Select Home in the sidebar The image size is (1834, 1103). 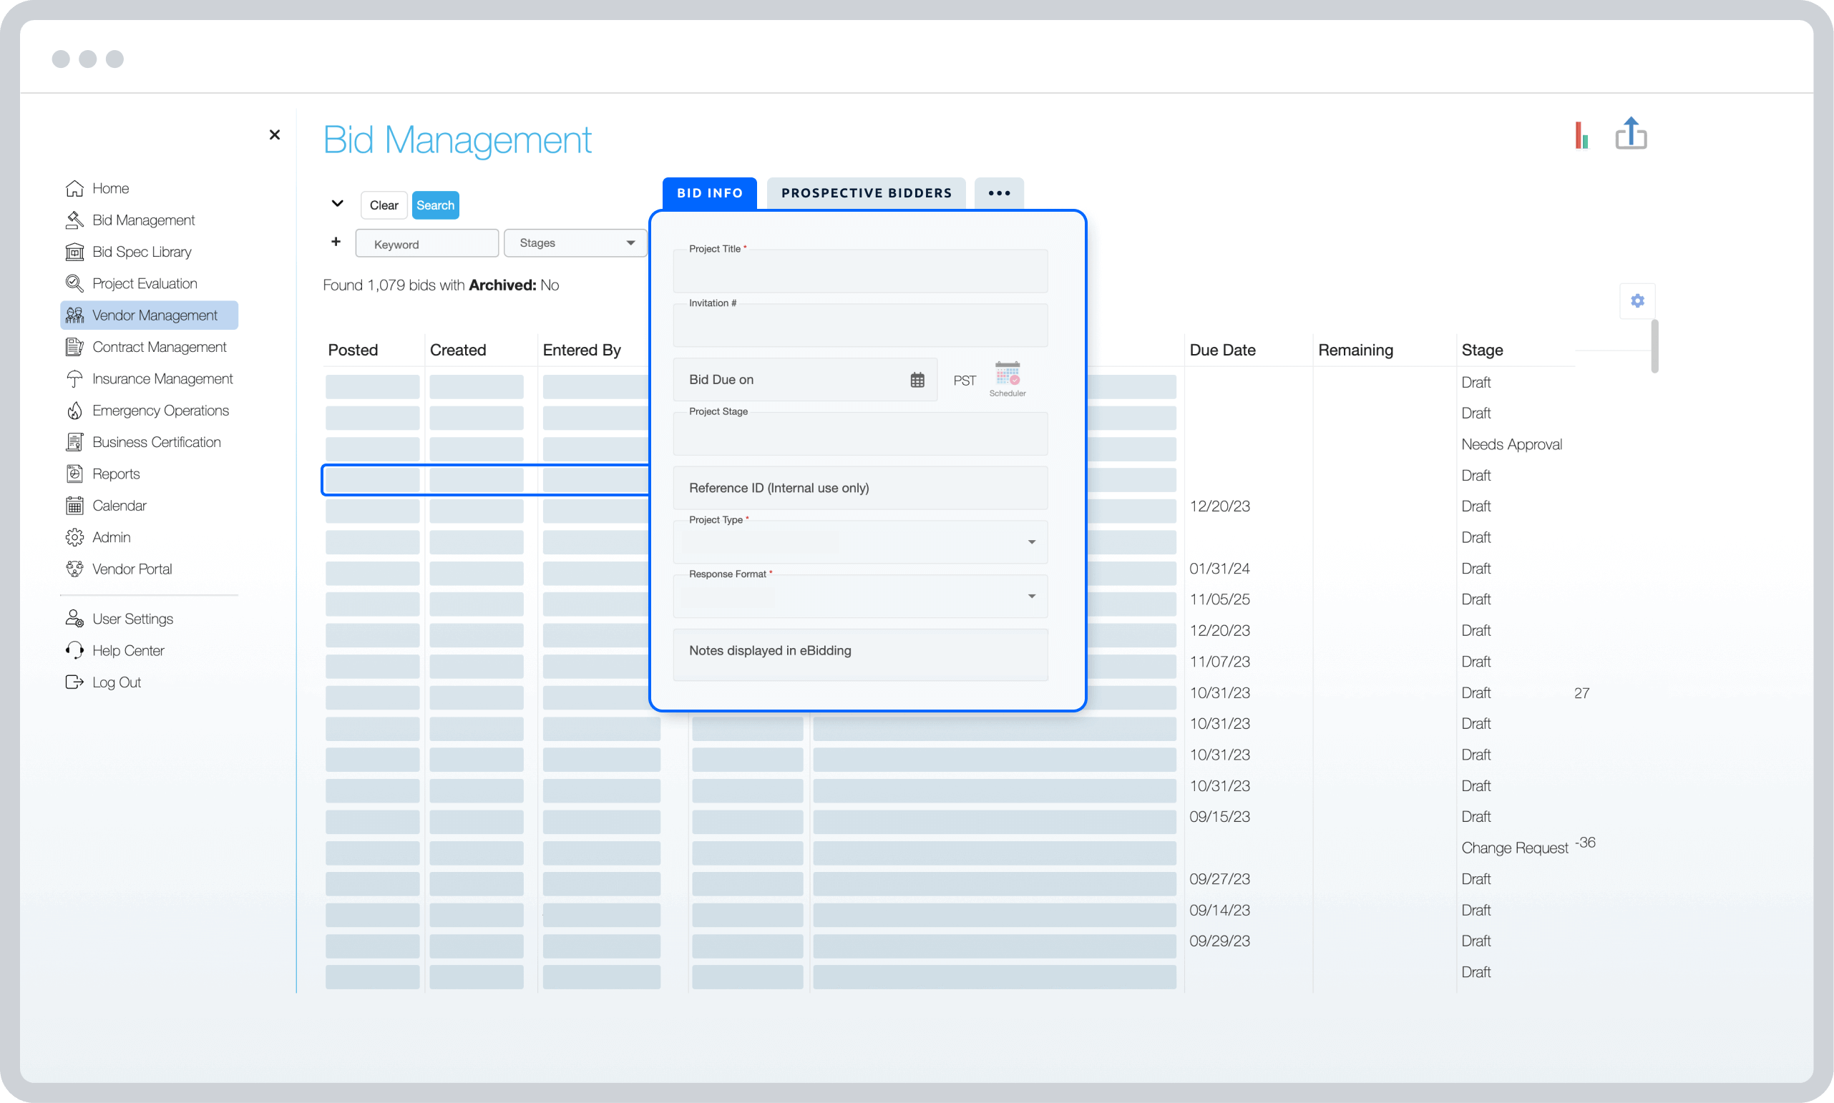click(111, 188)
